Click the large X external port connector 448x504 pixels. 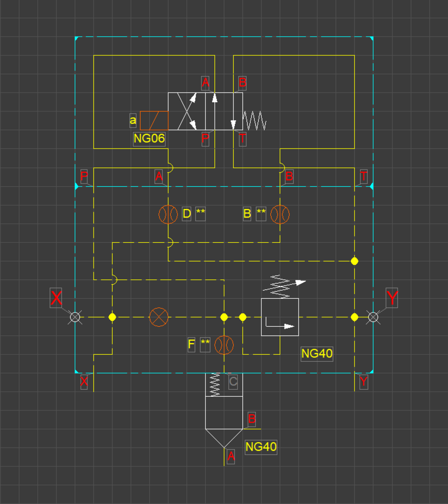click(75, 317)
